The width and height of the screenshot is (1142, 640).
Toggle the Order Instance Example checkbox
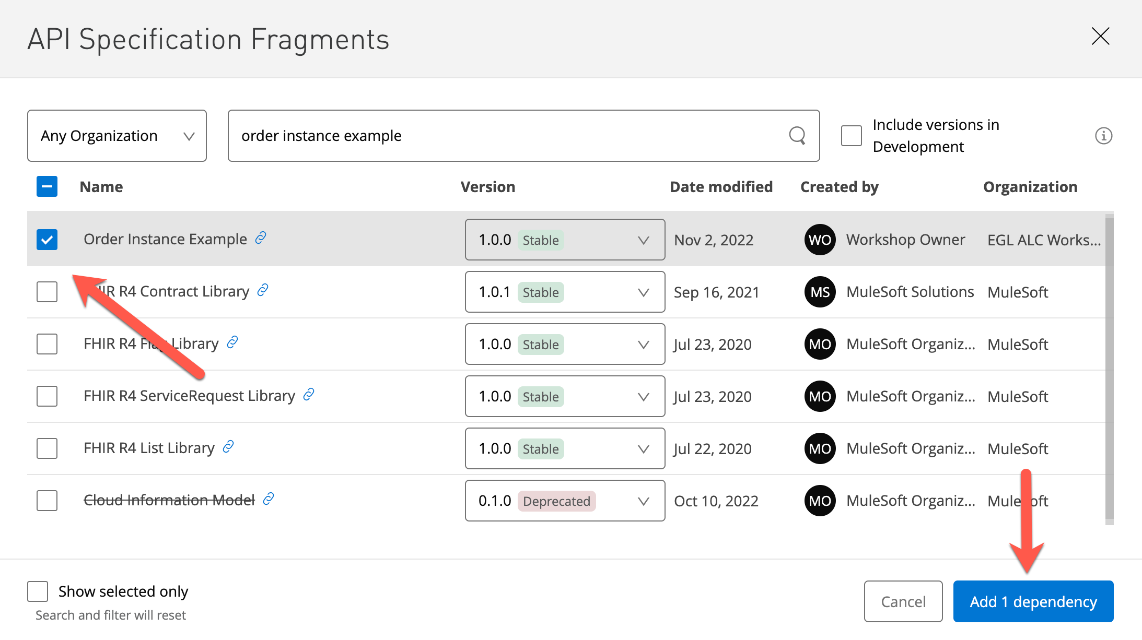[x=47, y=239]
